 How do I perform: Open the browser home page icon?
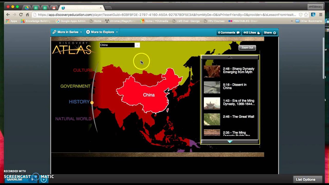(27, 15)
